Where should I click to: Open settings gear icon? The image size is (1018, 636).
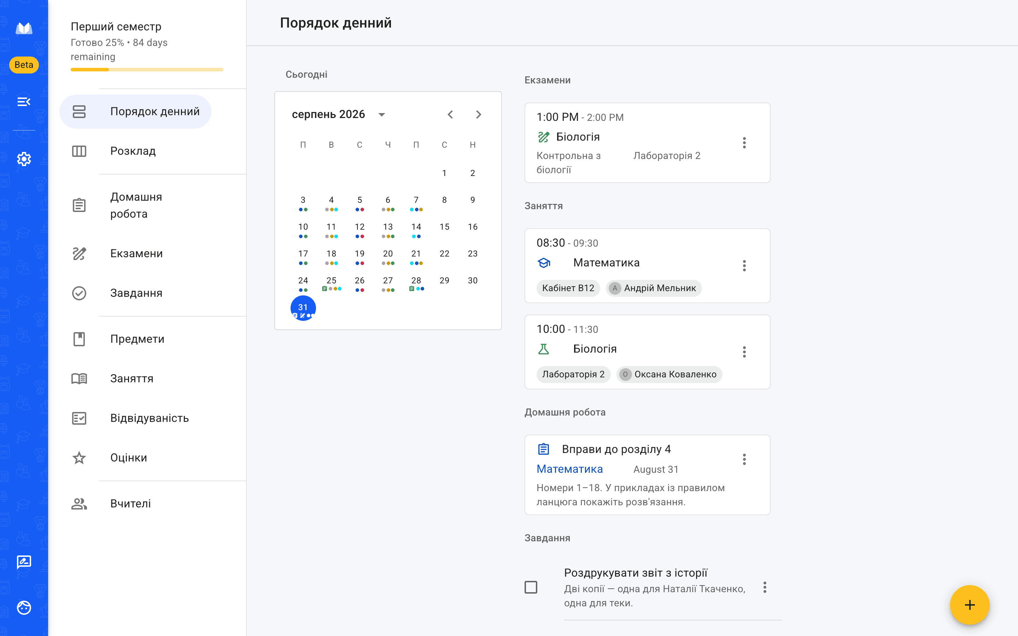click(x=24, y=159)
